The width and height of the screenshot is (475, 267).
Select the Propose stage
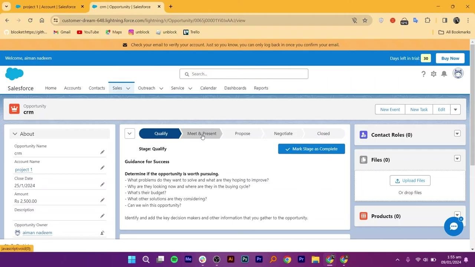pos(242,133)
